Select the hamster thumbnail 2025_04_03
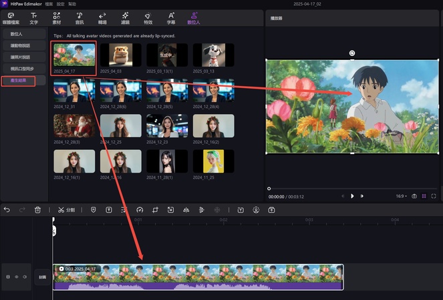This screenshot has height=300, width=443. 121,57
